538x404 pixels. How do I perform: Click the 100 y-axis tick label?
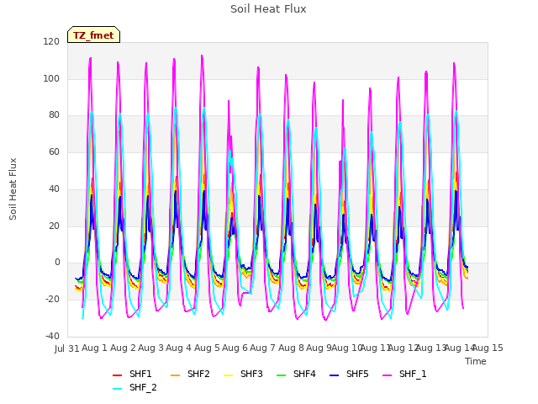coord(51,78)
